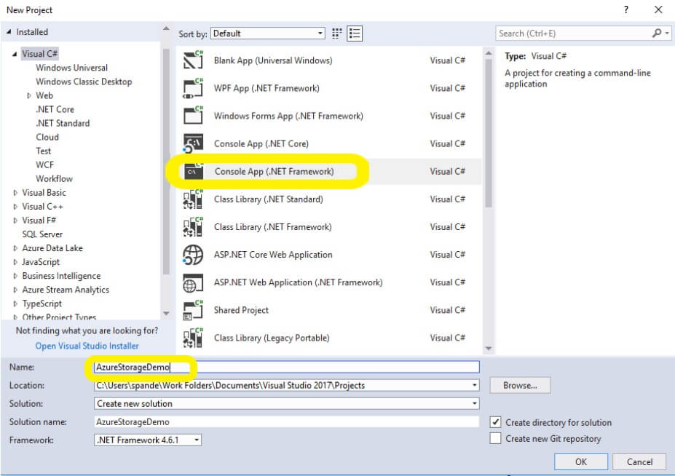Screen dimensions: 675x476
Task: Click the Cancel button
Action: click(x=639, y=461)
